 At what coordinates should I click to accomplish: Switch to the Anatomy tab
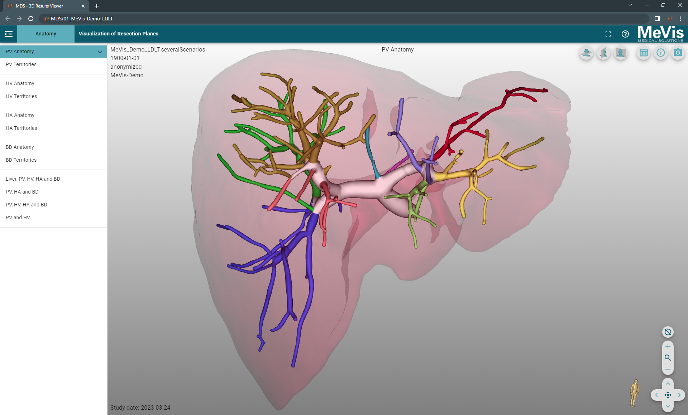tap(46, 34)
